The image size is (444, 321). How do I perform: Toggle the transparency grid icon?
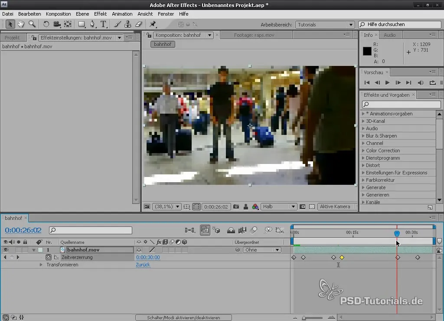pyautogui.click(x=312, y=207)
